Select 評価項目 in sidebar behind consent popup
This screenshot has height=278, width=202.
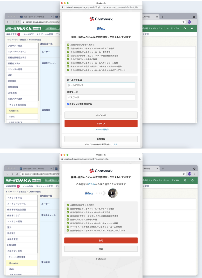click(21, 233)
